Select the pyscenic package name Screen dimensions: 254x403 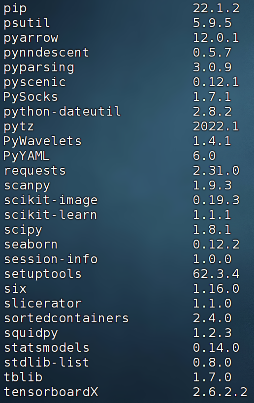coord(35,83)
